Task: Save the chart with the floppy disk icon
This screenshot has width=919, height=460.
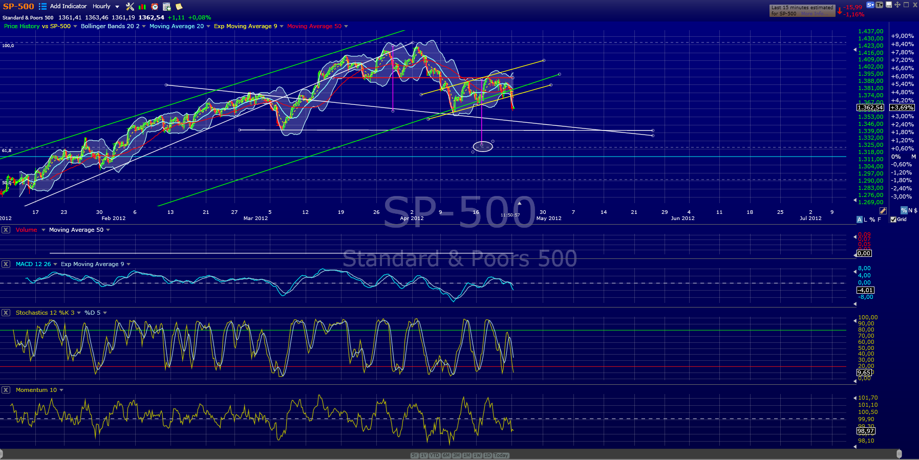Action: pos(889,5)
